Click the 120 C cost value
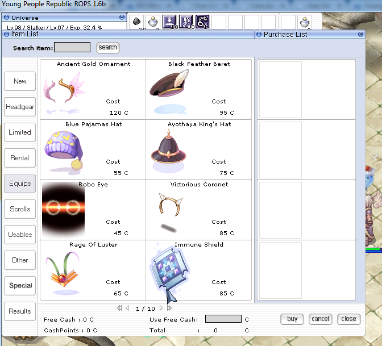This screenshot has height=346, width=382. tap(119, 112)
